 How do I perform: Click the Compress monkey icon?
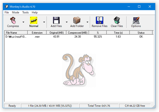(x=13, y=20)
